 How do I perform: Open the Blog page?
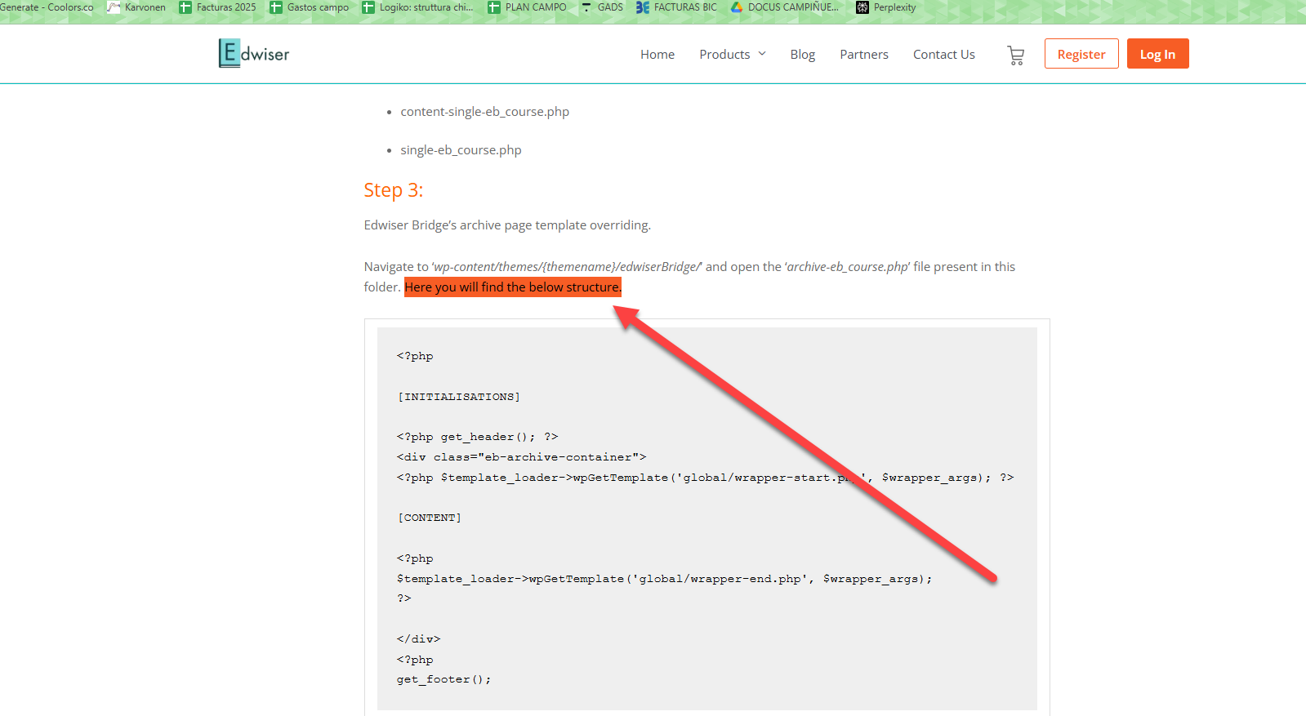803,55
